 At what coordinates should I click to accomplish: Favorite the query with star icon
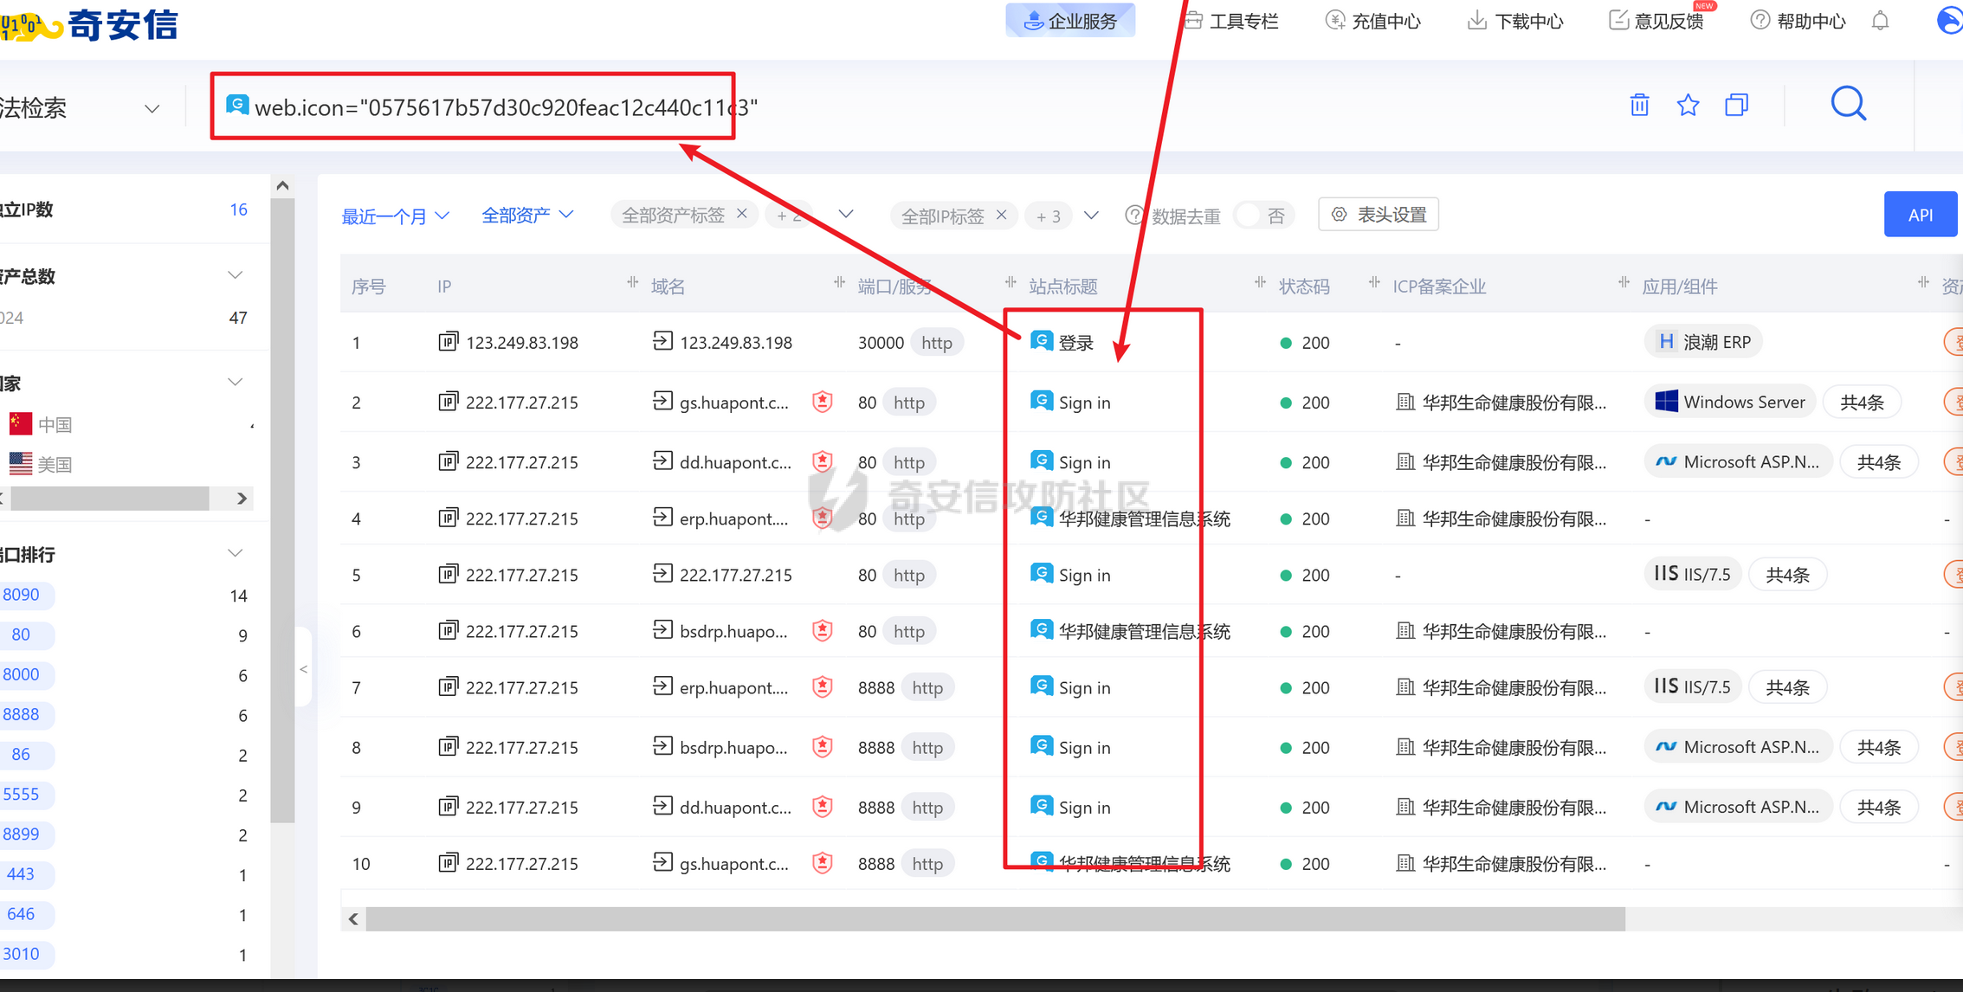[x=1688, y=105]
